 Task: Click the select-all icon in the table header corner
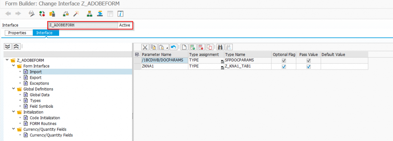coord(137,54)
